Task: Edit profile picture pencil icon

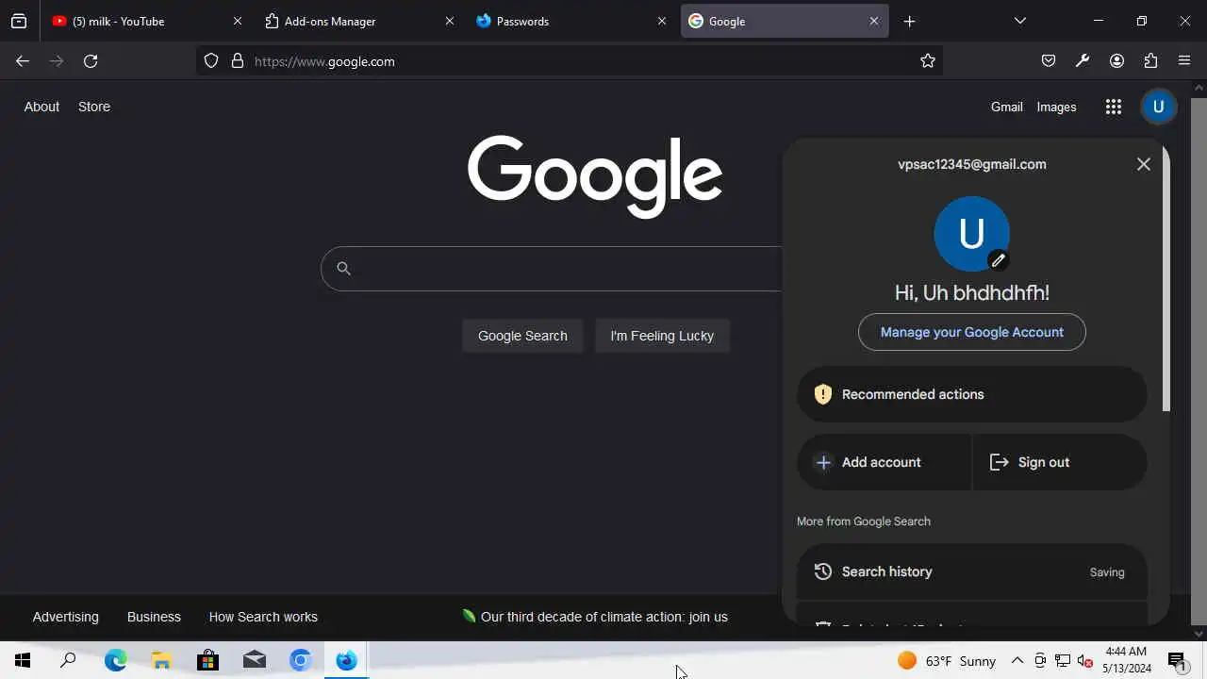Action: click(x=998, y=260)
